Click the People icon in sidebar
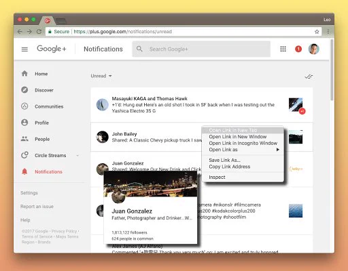Image resolution: width=348 pixels, height=271 pixels. point(24,139)
